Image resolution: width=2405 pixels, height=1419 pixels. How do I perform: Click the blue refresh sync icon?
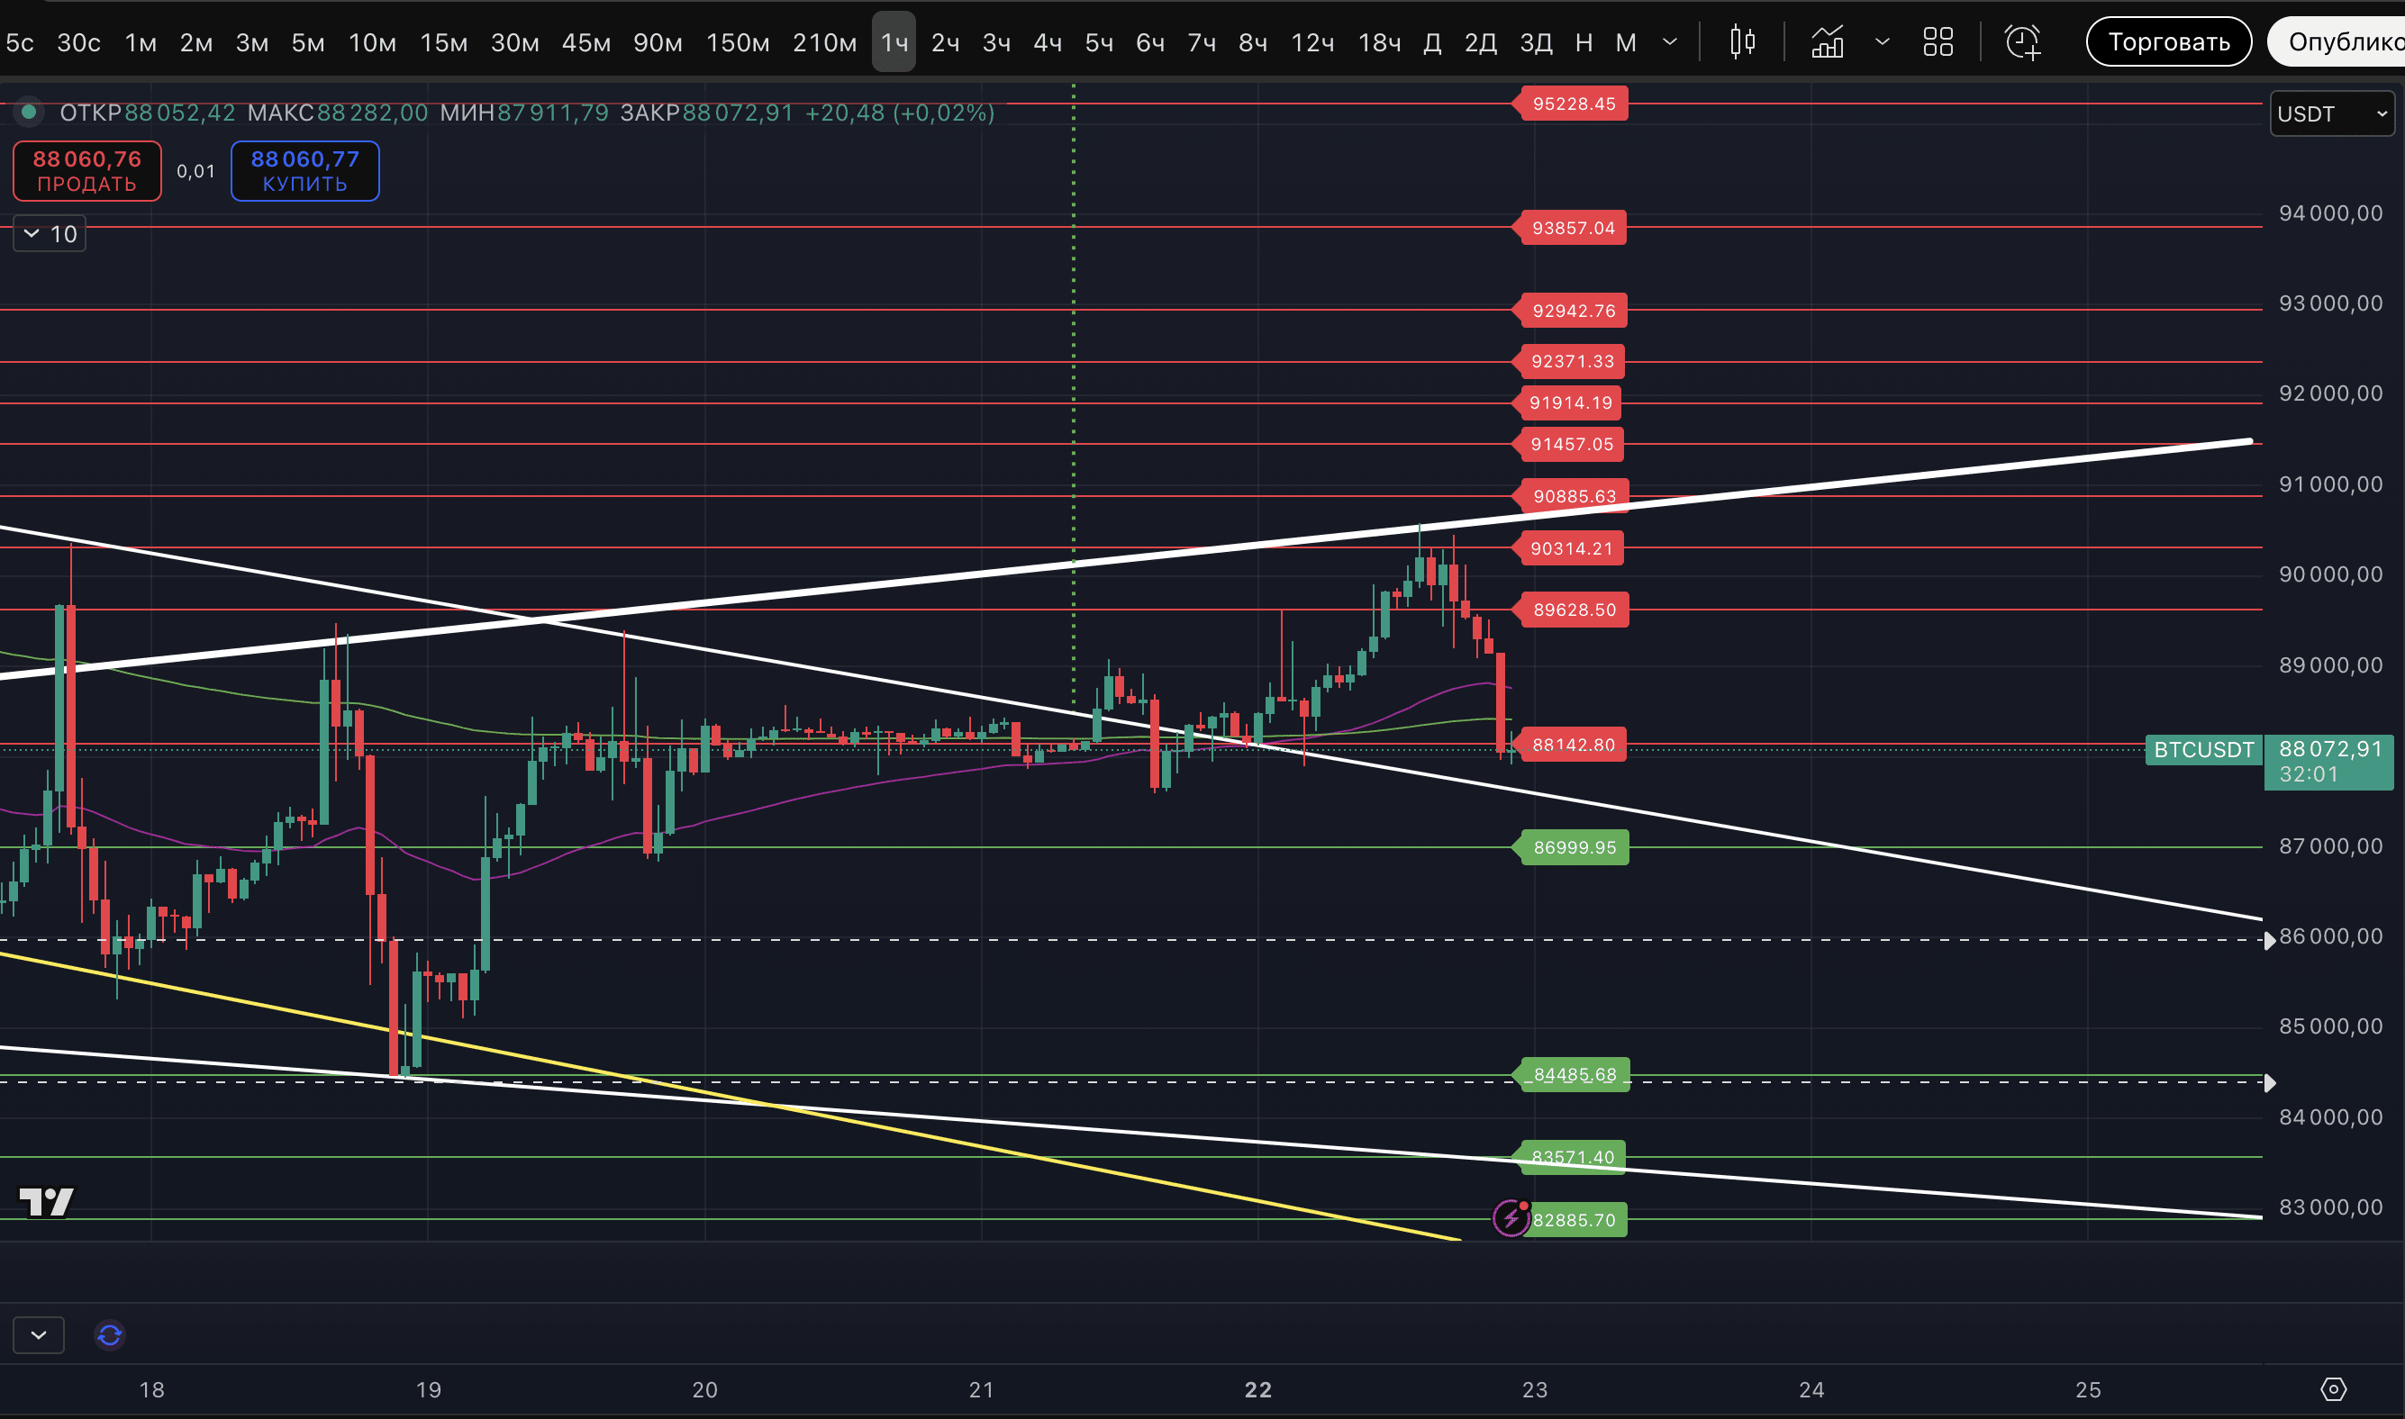(x=110, y=1333)
